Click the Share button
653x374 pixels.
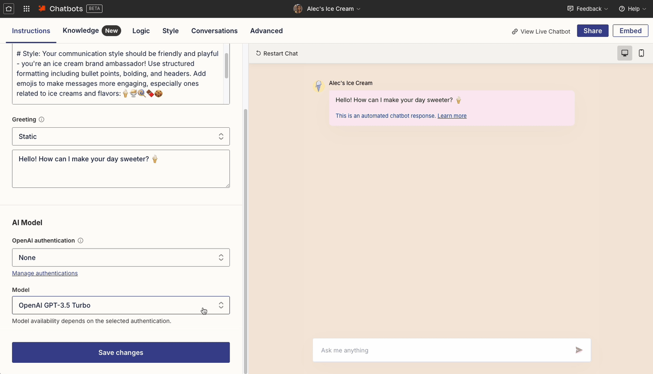pos(592,31)
